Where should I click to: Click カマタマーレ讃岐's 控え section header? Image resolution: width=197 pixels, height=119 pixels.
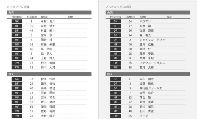(x=49, y=74)
